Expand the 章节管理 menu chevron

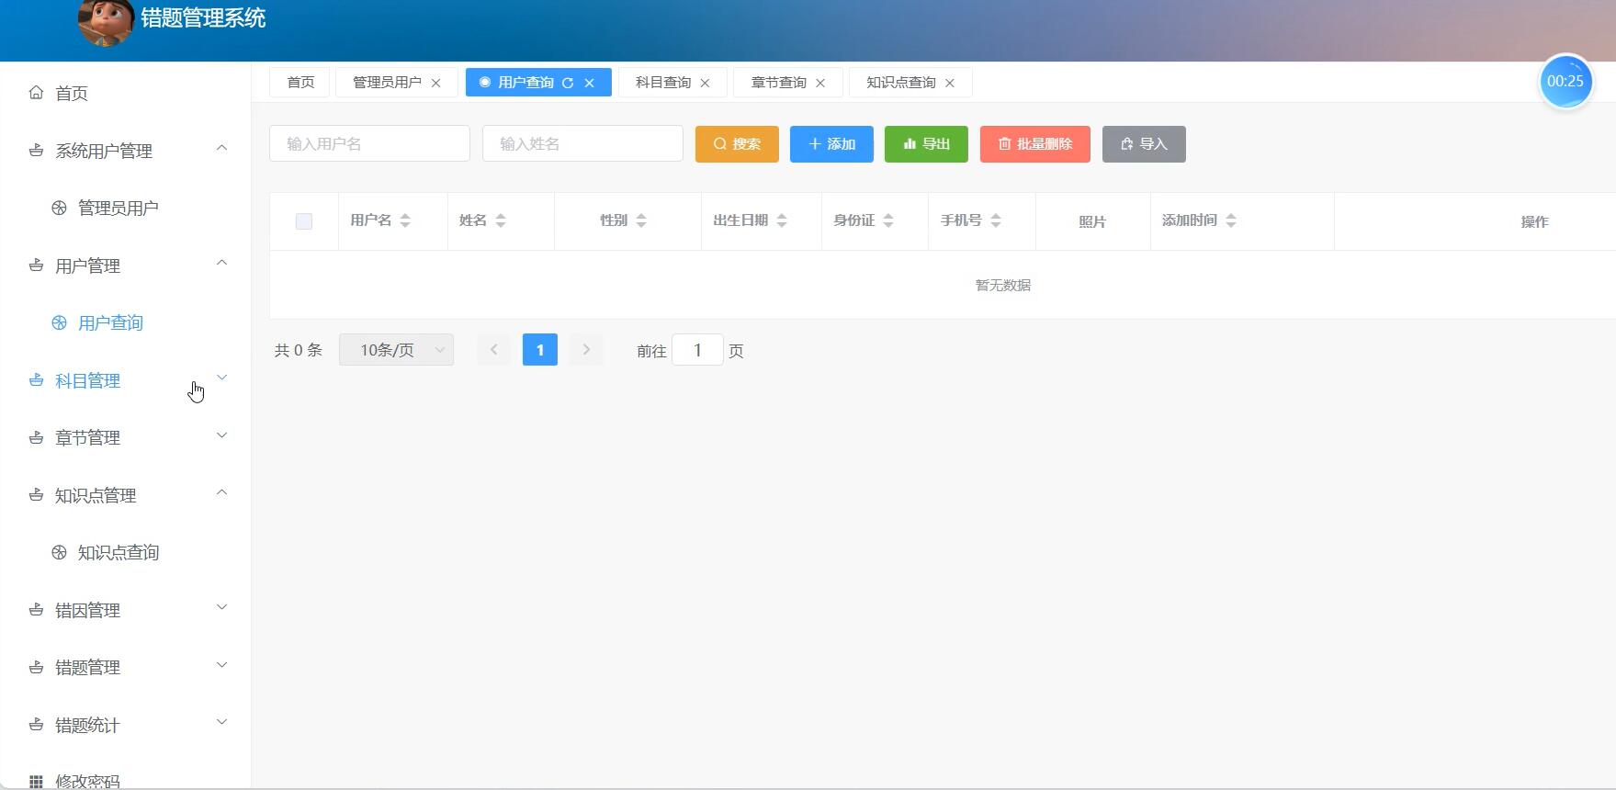click(221, 435)
